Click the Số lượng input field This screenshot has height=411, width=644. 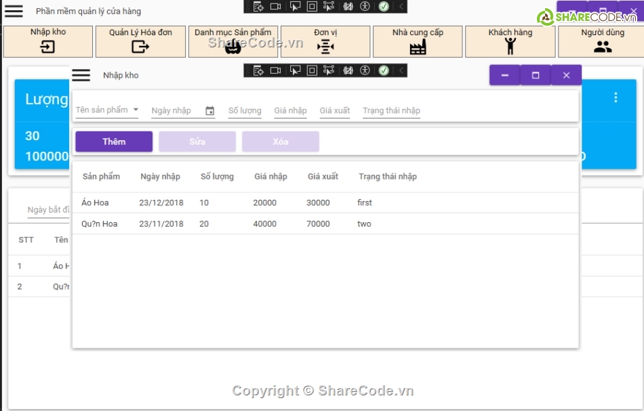[245, 110]
